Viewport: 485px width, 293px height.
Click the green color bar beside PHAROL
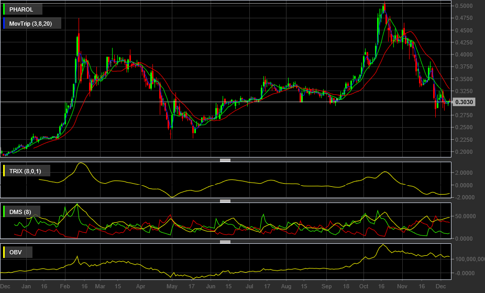(x=4, y=9)
